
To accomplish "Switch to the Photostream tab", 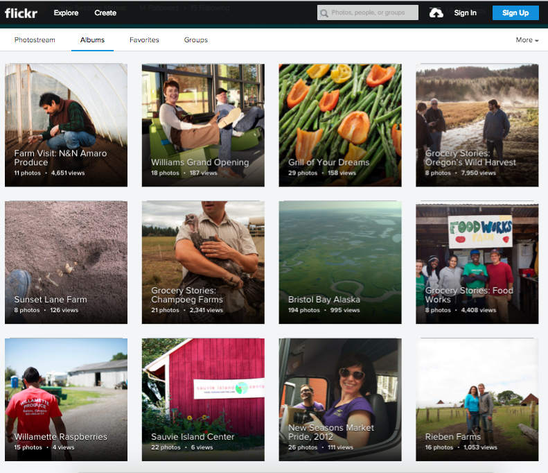I will [35, 40].
